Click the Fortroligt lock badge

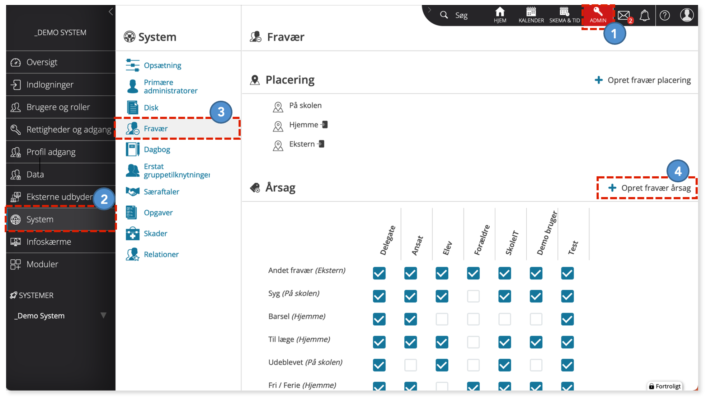(x=665, y=386)
